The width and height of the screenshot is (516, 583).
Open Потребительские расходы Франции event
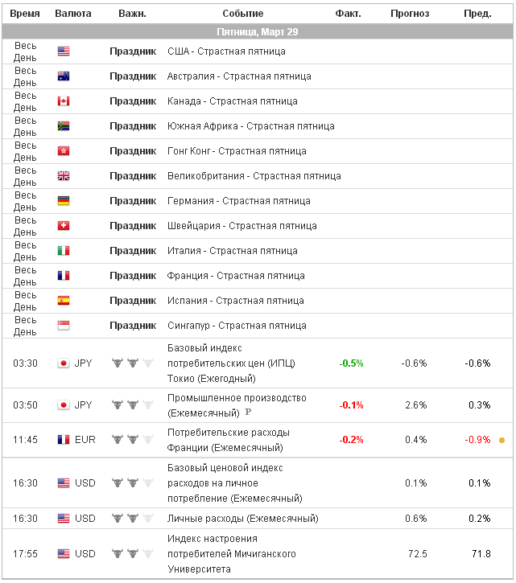pos(229,440)
